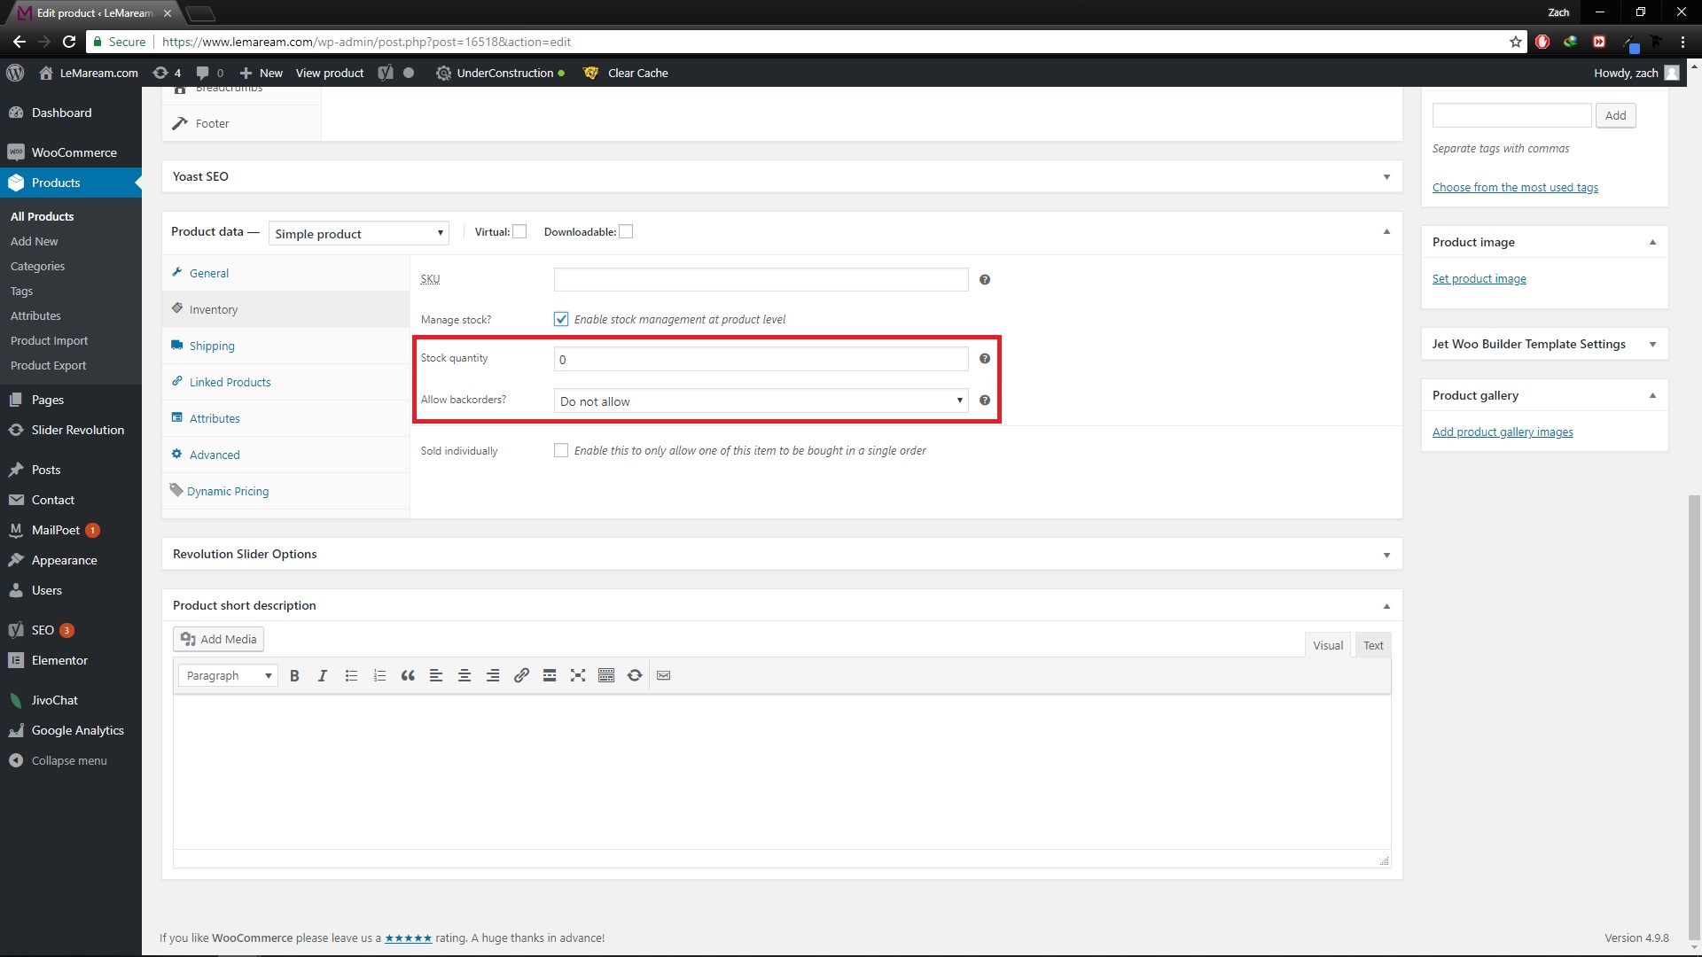
Task: Click the Insert link icon
Action: tap(521, 676)
